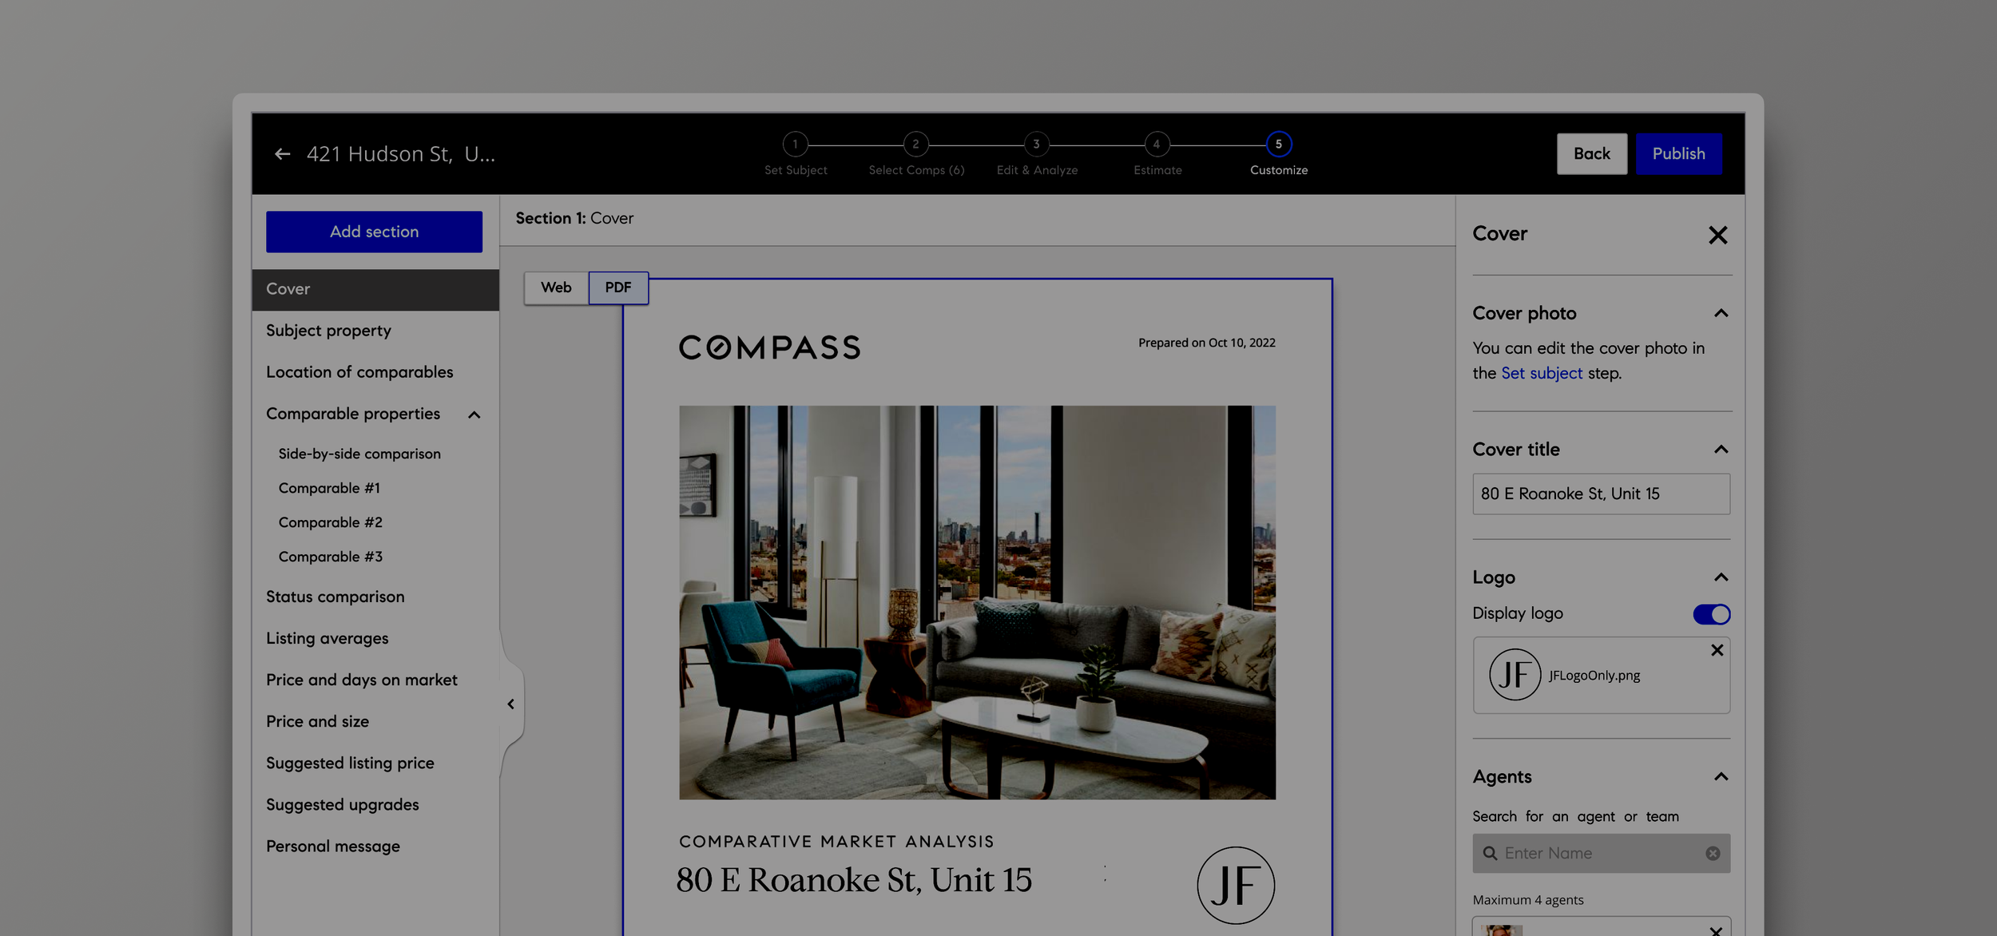Select the PDF preview tab
This screenshot has height=936, width=1997.
pyautogui.click(x=617, y=288)
